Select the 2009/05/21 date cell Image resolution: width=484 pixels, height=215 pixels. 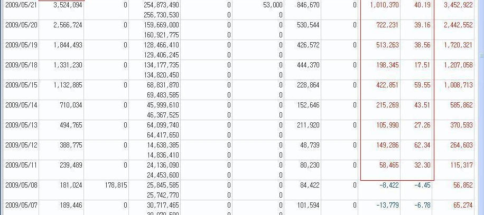pyautogui.click(x=21, y=5)
